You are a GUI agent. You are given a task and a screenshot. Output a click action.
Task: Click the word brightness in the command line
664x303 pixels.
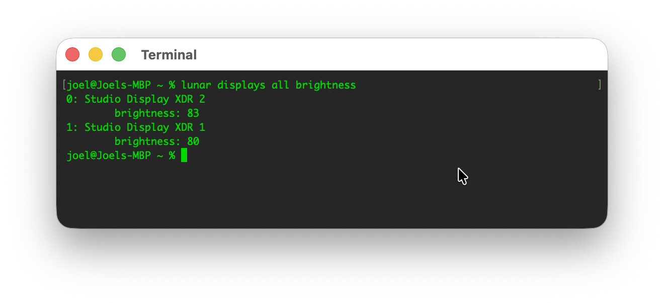tap(326, 85)
